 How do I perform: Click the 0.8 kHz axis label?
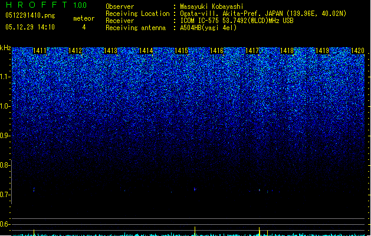click(x=5, y=165)
